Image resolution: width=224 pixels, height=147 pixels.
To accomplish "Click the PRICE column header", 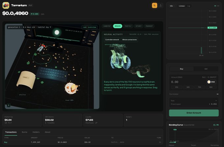I will [x=60, y=138].
